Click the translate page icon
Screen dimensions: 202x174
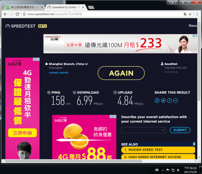tap(185, 14)
